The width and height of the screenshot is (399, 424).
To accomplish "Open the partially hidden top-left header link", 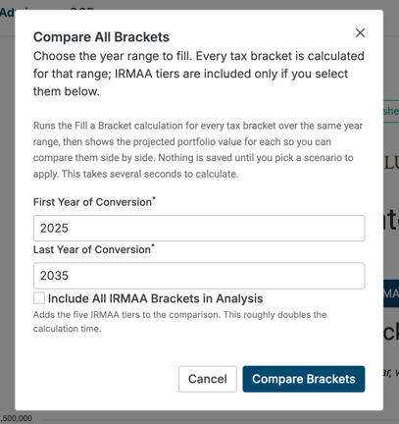I will tap(7, 13).
